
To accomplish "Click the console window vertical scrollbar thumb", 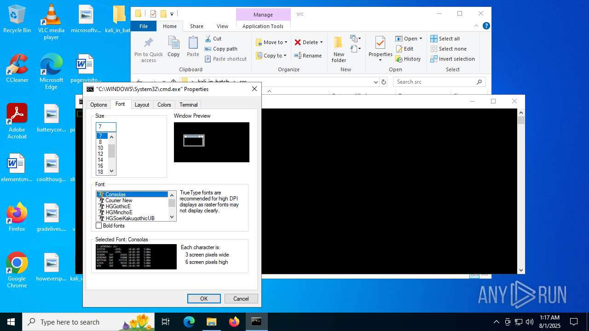I will [521, 120].
